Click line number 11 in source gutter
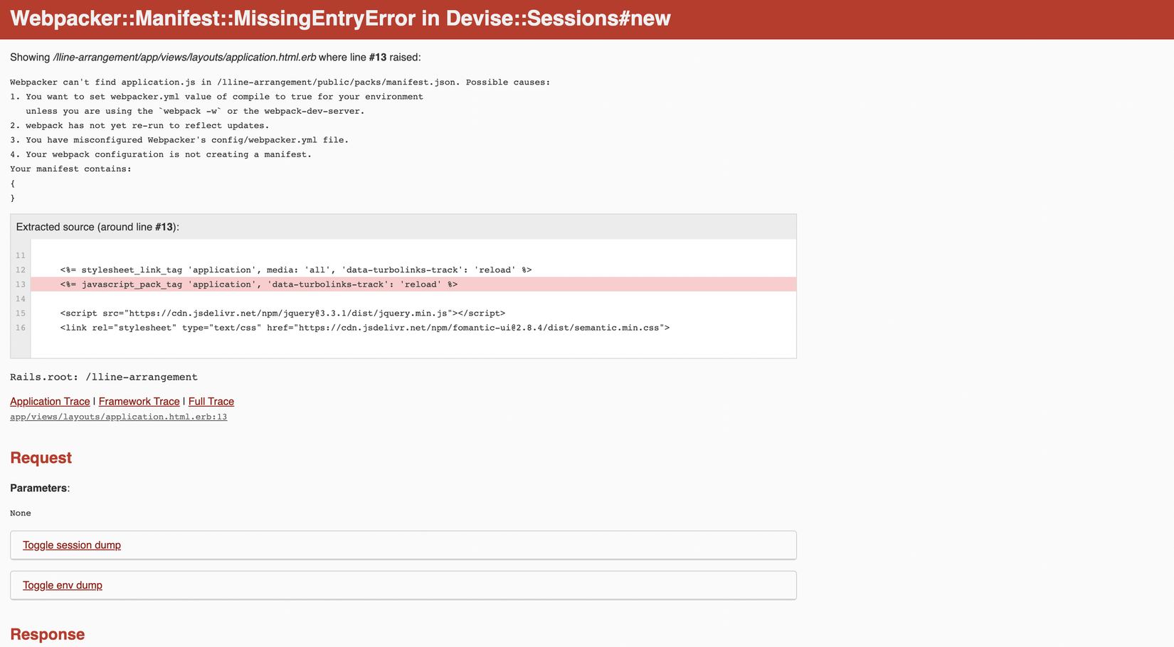This screenshot has height=647, width=1174. click(21, 256)
